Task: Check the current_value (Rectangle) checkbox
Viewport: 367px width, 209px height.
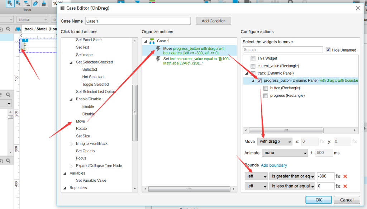Action: tap(253, 66)
